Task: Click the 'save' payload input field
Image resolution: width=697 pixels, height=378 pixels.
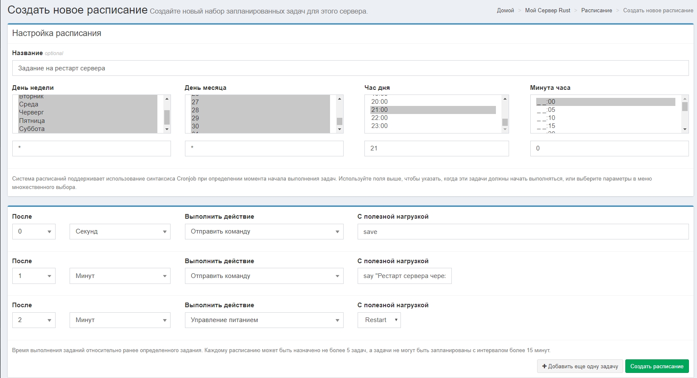Action: tap(523, 232)
